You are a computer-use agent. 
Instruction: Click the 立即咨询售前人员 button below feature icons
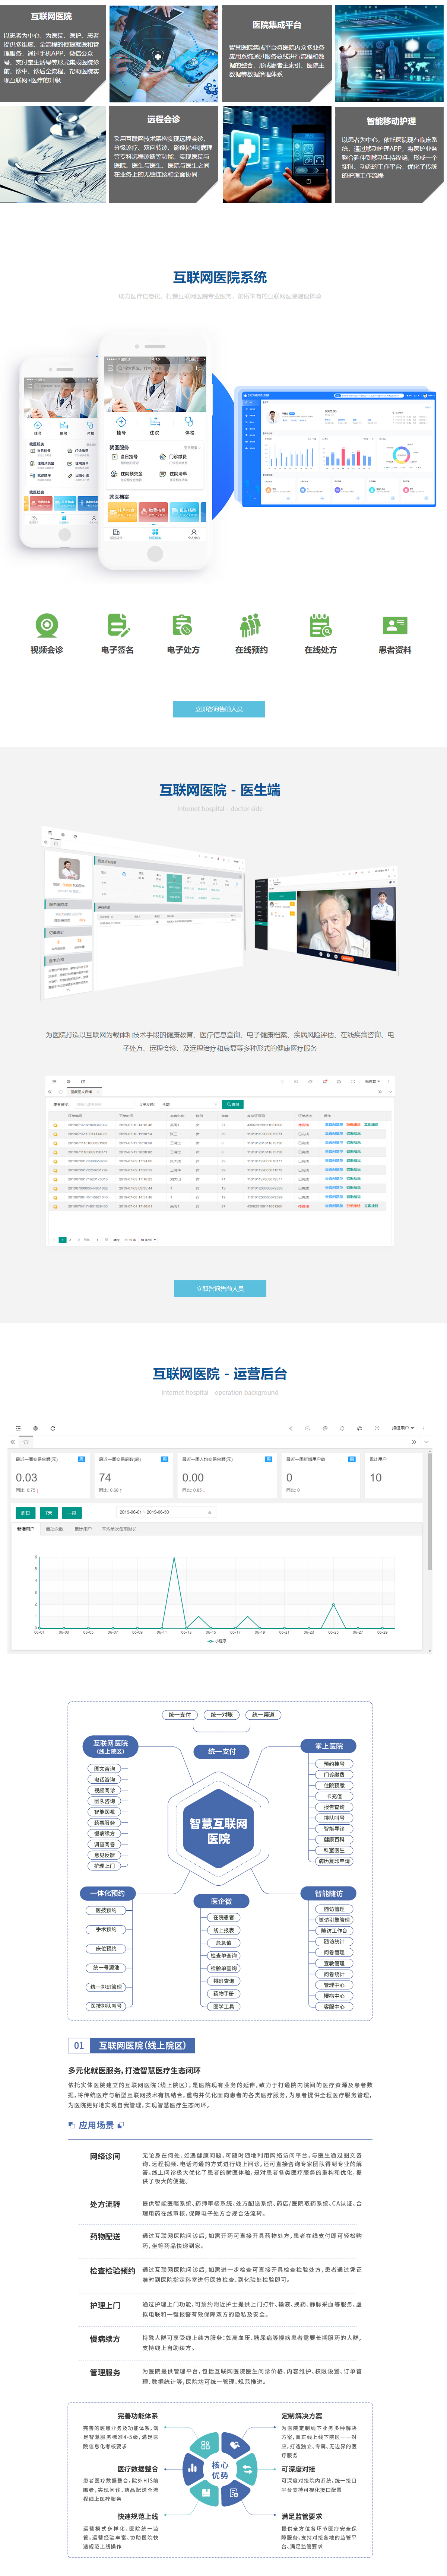(220, 709)
